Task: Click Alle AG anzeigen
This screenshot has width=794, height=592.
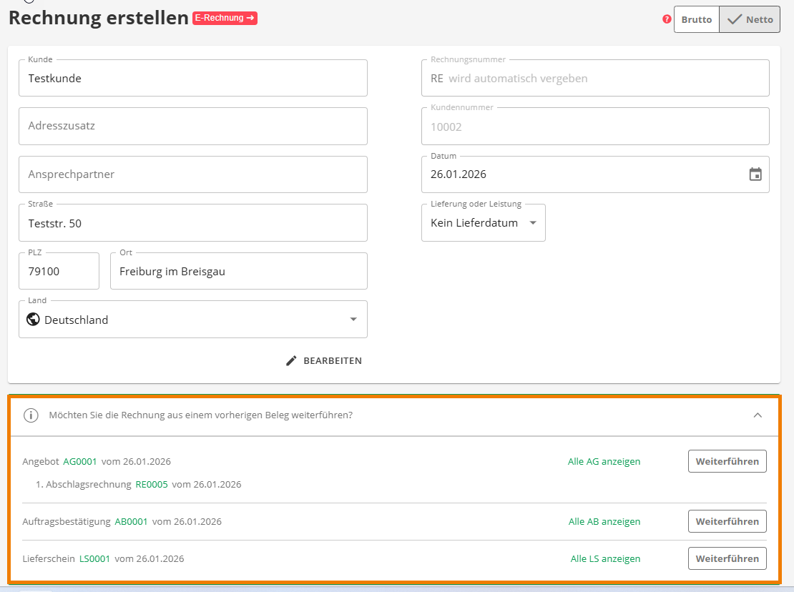Action: 604,461
